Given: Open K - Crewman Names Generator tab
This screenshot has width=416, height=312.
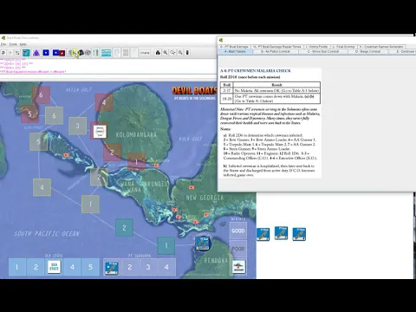Looking at the screenshot, I should point(381,47).
